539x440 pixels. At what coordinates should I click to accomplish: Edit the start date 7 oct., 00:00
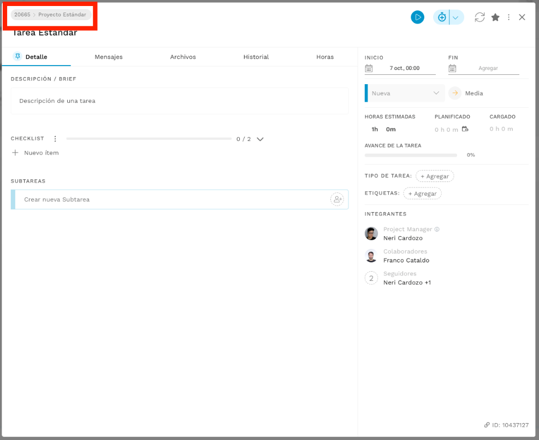pos(404,68)
